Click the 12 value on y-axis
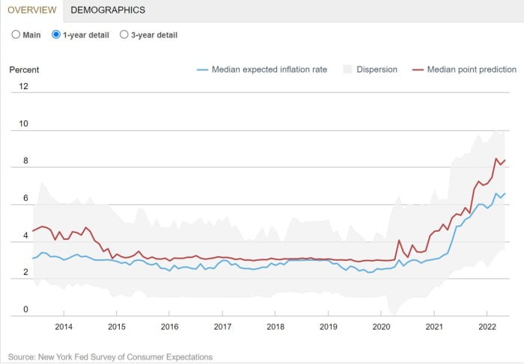This screenshot has height=364, width=524. 23,86
